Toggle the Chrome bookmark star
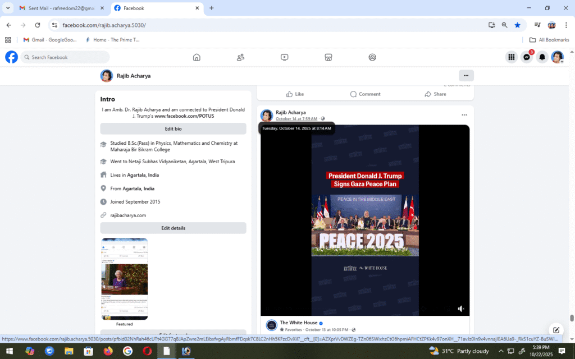 517,25
